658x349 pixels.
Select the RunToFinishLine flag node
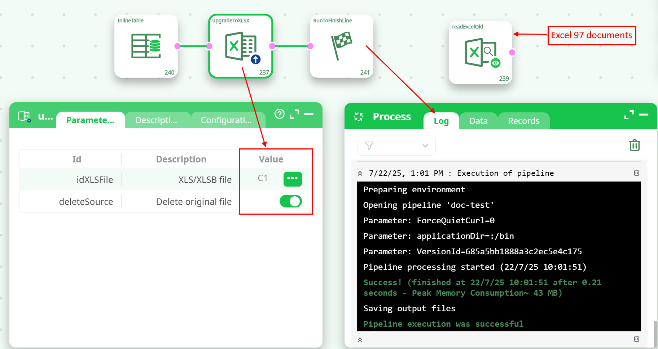click(x=341, y=45)
